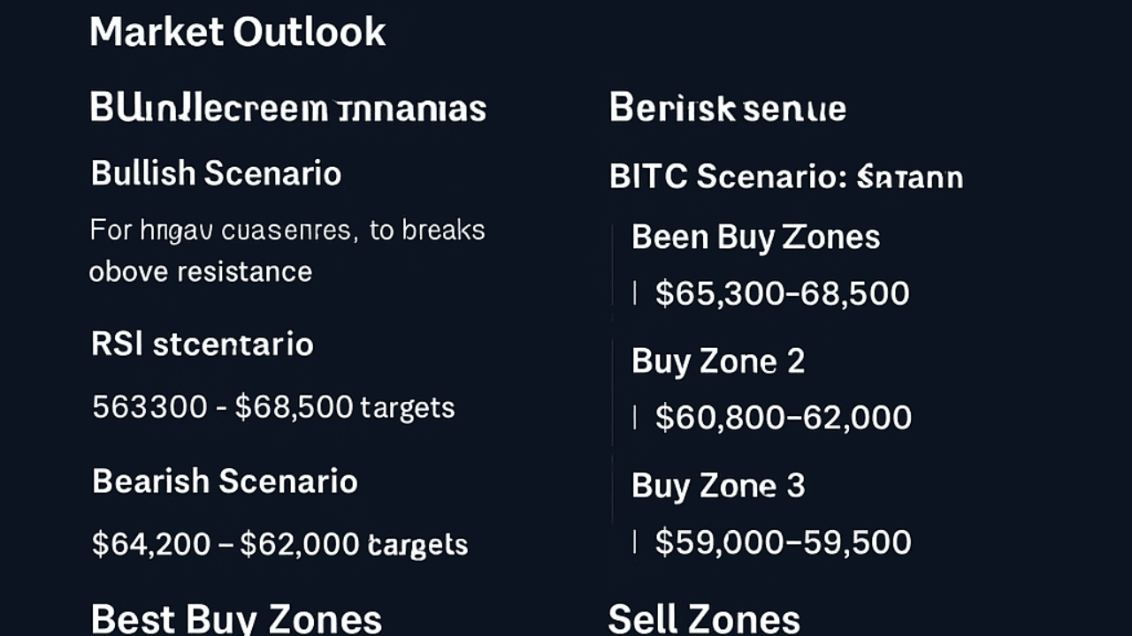Screen dimensions: 1132x636
Task: Click the $64,200 – $62,000 targets text
Action: [279, 544]
